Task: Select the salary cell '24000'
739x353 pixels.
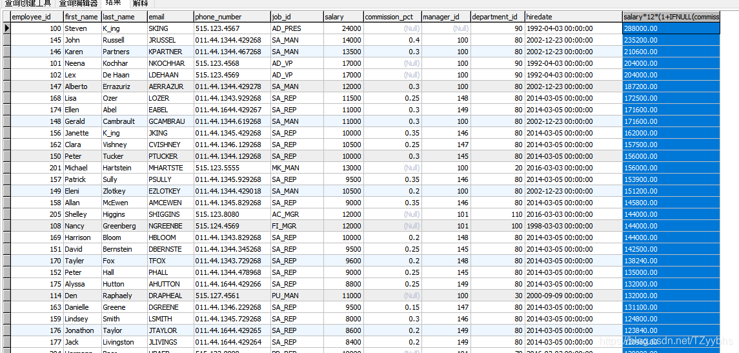Action: click(343, 28)
